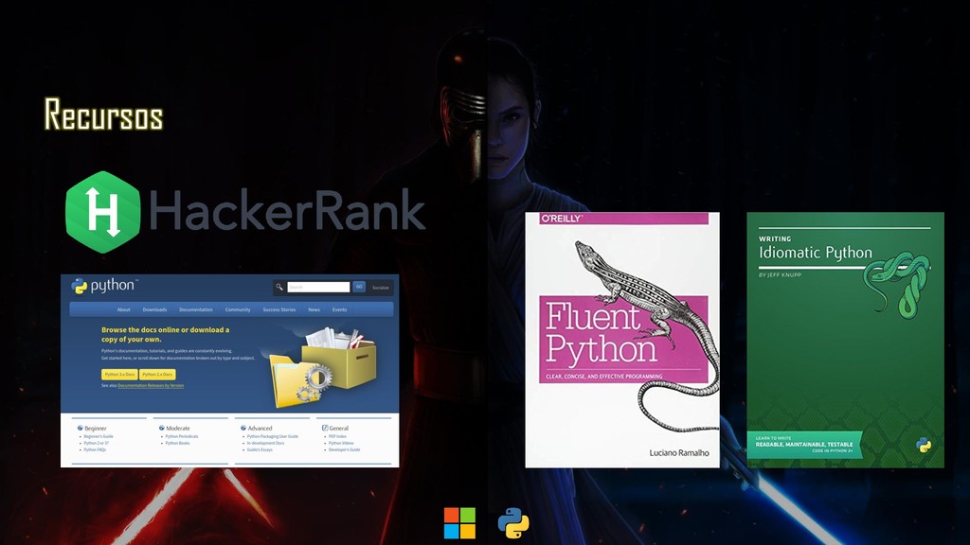The image size is (970, 545).
Task: Open the Python Books link
Action: (177, 443)
